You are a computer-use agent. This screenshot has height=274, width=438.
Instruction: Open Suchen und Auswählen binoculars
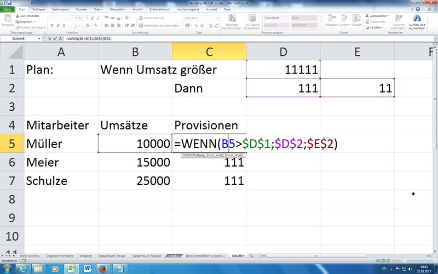point(417,22)
